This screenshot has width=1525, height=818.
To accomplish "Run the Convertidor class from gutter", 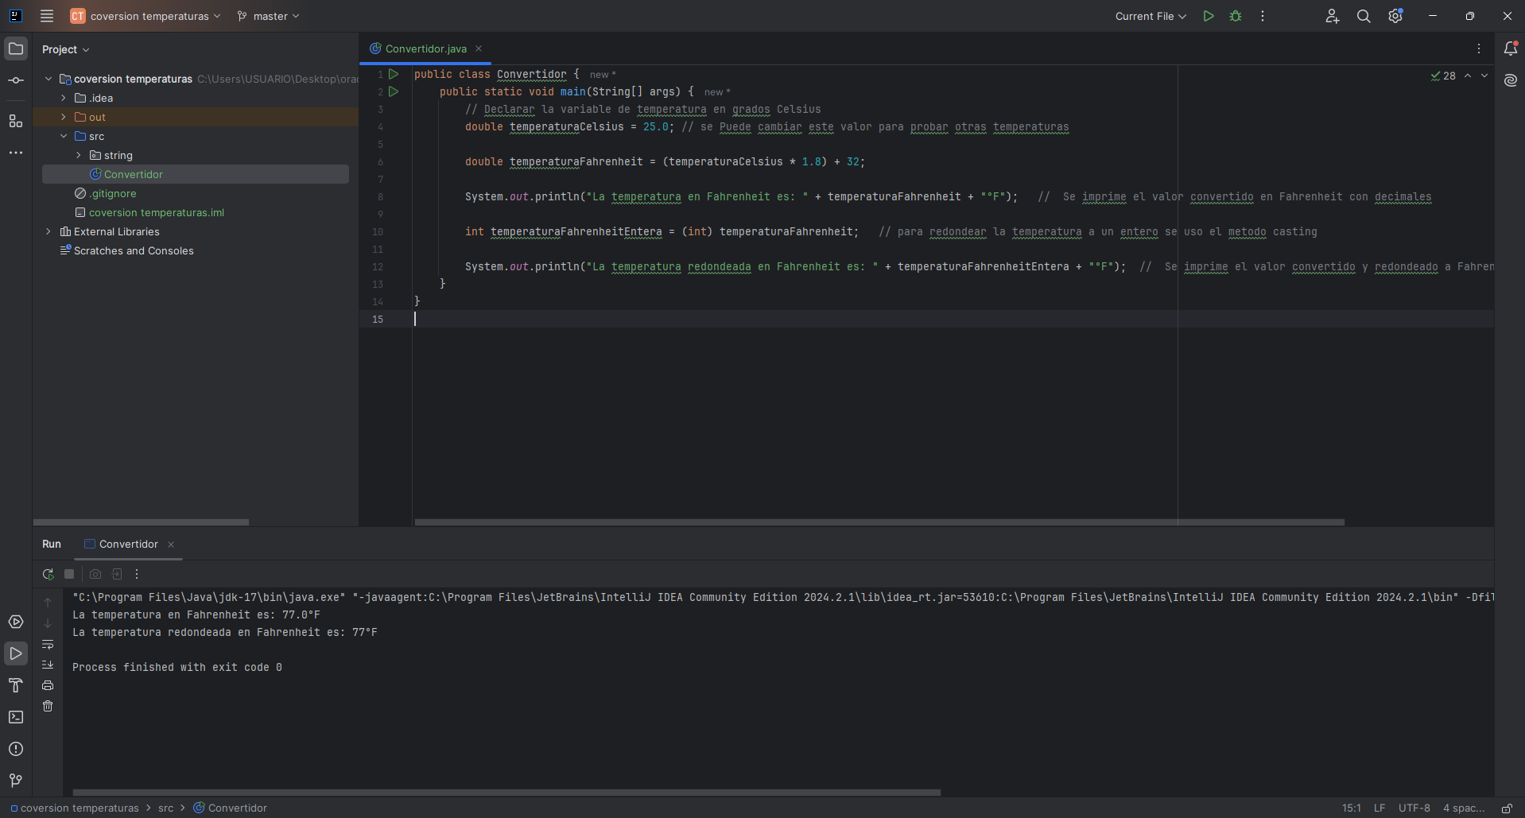I will click(394, 74).
